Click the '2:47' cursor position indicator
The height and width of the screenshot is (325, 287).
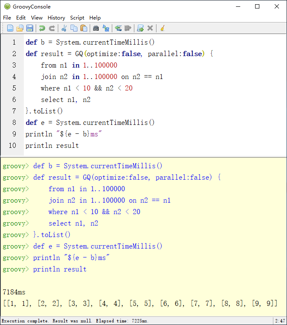point(280,321)
